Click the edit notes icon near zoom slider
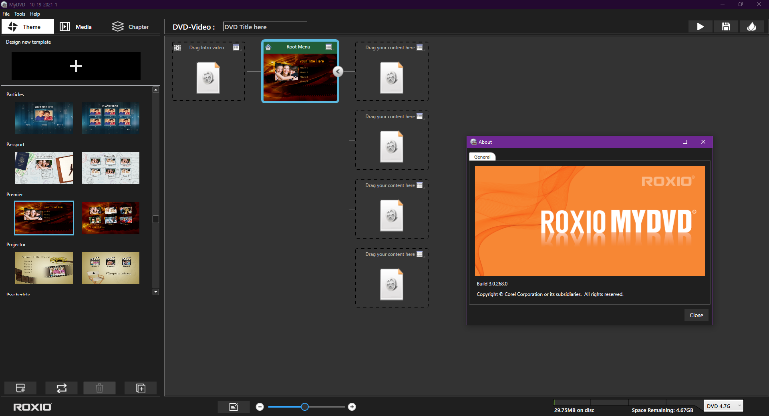Viewport: 769px width, 416px height. 234,407
